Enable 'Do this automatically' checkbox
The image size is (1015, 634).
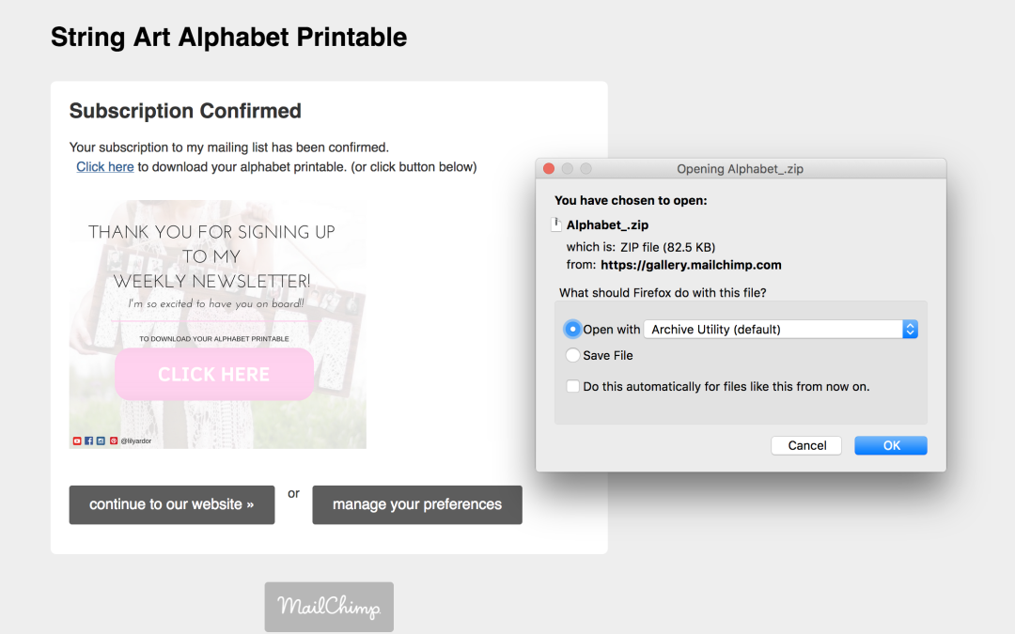coord(572,386)
